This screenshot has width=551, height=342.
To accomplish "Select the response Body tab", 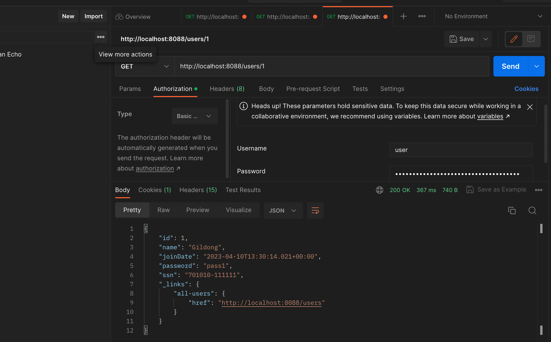I will (123, 190).
